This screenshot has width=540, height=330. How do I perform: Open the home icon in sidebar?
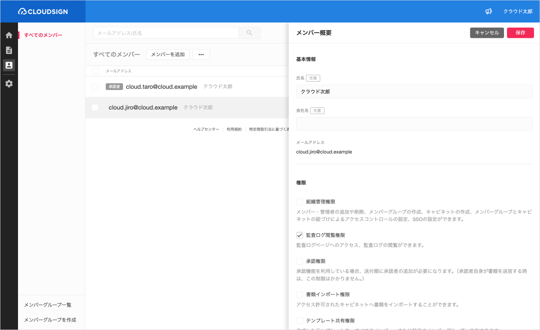pos(9,35)
